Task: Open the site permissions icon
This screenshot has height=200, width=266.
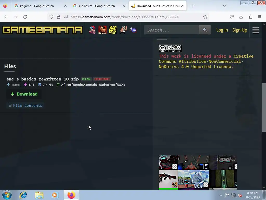Action: pyautogui.click(x=66, y=17)
